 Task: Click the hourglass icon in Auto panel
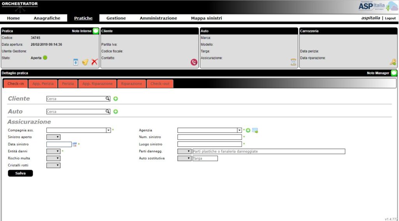(x=293, y=62)
